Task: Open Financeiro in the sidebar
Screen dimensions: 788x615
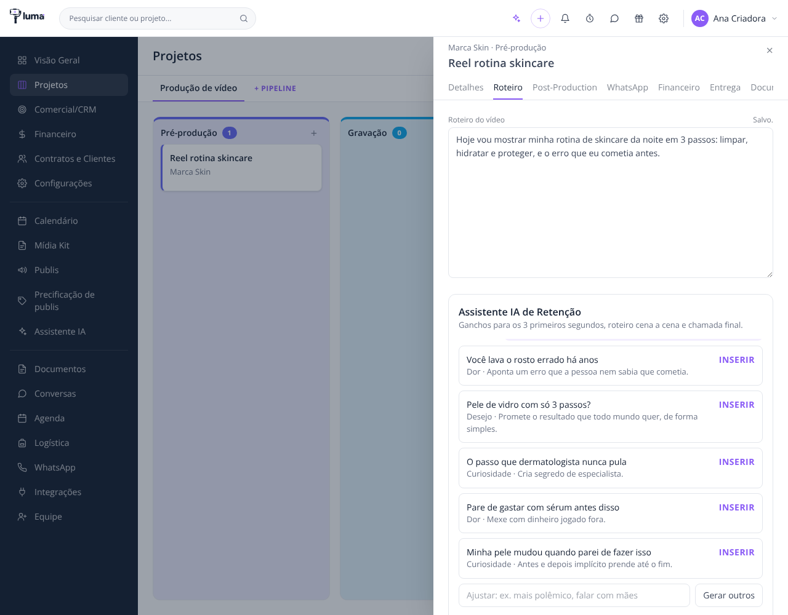Action: pos(69,134)
